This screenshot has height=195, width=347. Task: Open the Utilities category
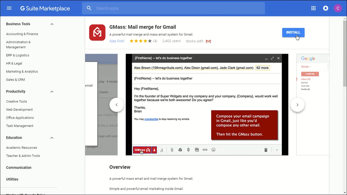click(x=12, y=179)
